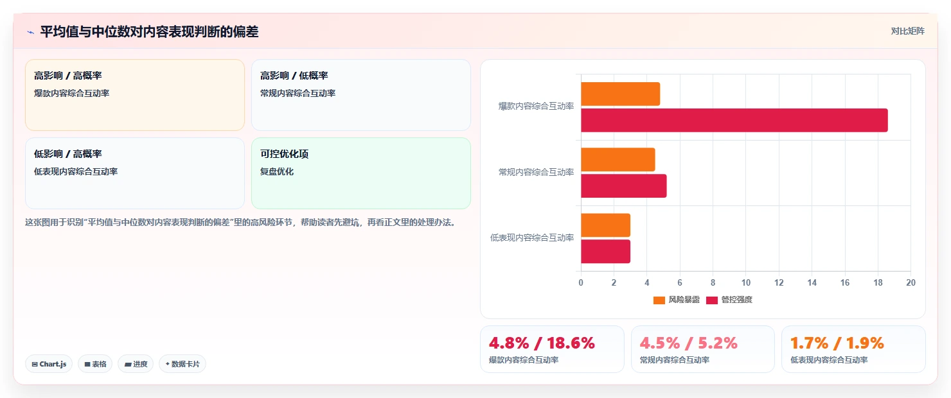Click the 常规内容综合互动率 chart axis label

[537, 172]
